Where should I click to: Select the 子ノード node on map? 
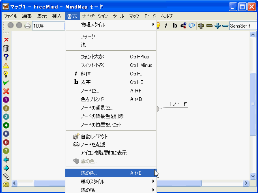177,104
